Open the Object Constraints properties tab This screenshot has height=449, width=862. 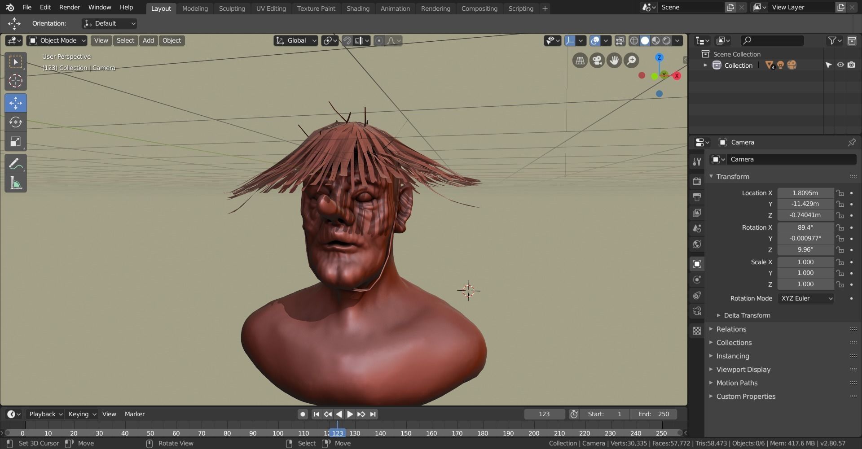click(697, 295)
